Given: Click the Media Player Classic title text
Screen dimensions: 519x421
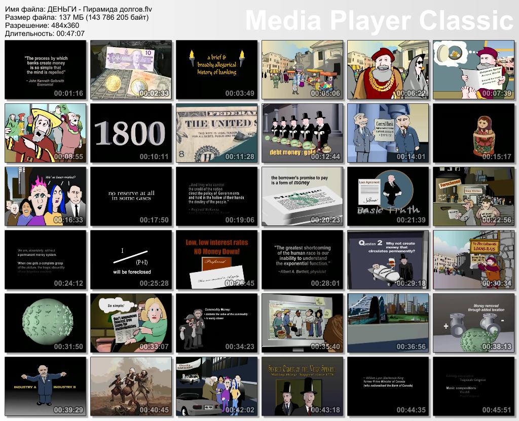Looking at the screenshot, I should click(x=379, y=21).
